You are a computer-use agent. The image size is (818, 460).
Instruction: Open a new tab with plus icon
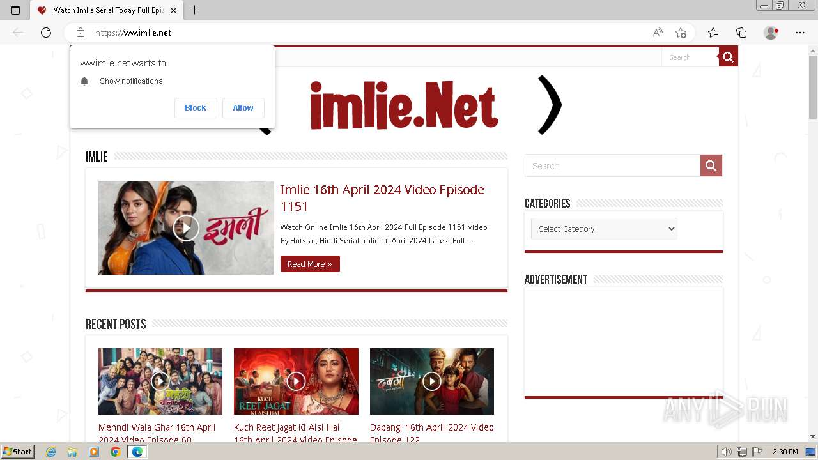[x=195, y=10]
